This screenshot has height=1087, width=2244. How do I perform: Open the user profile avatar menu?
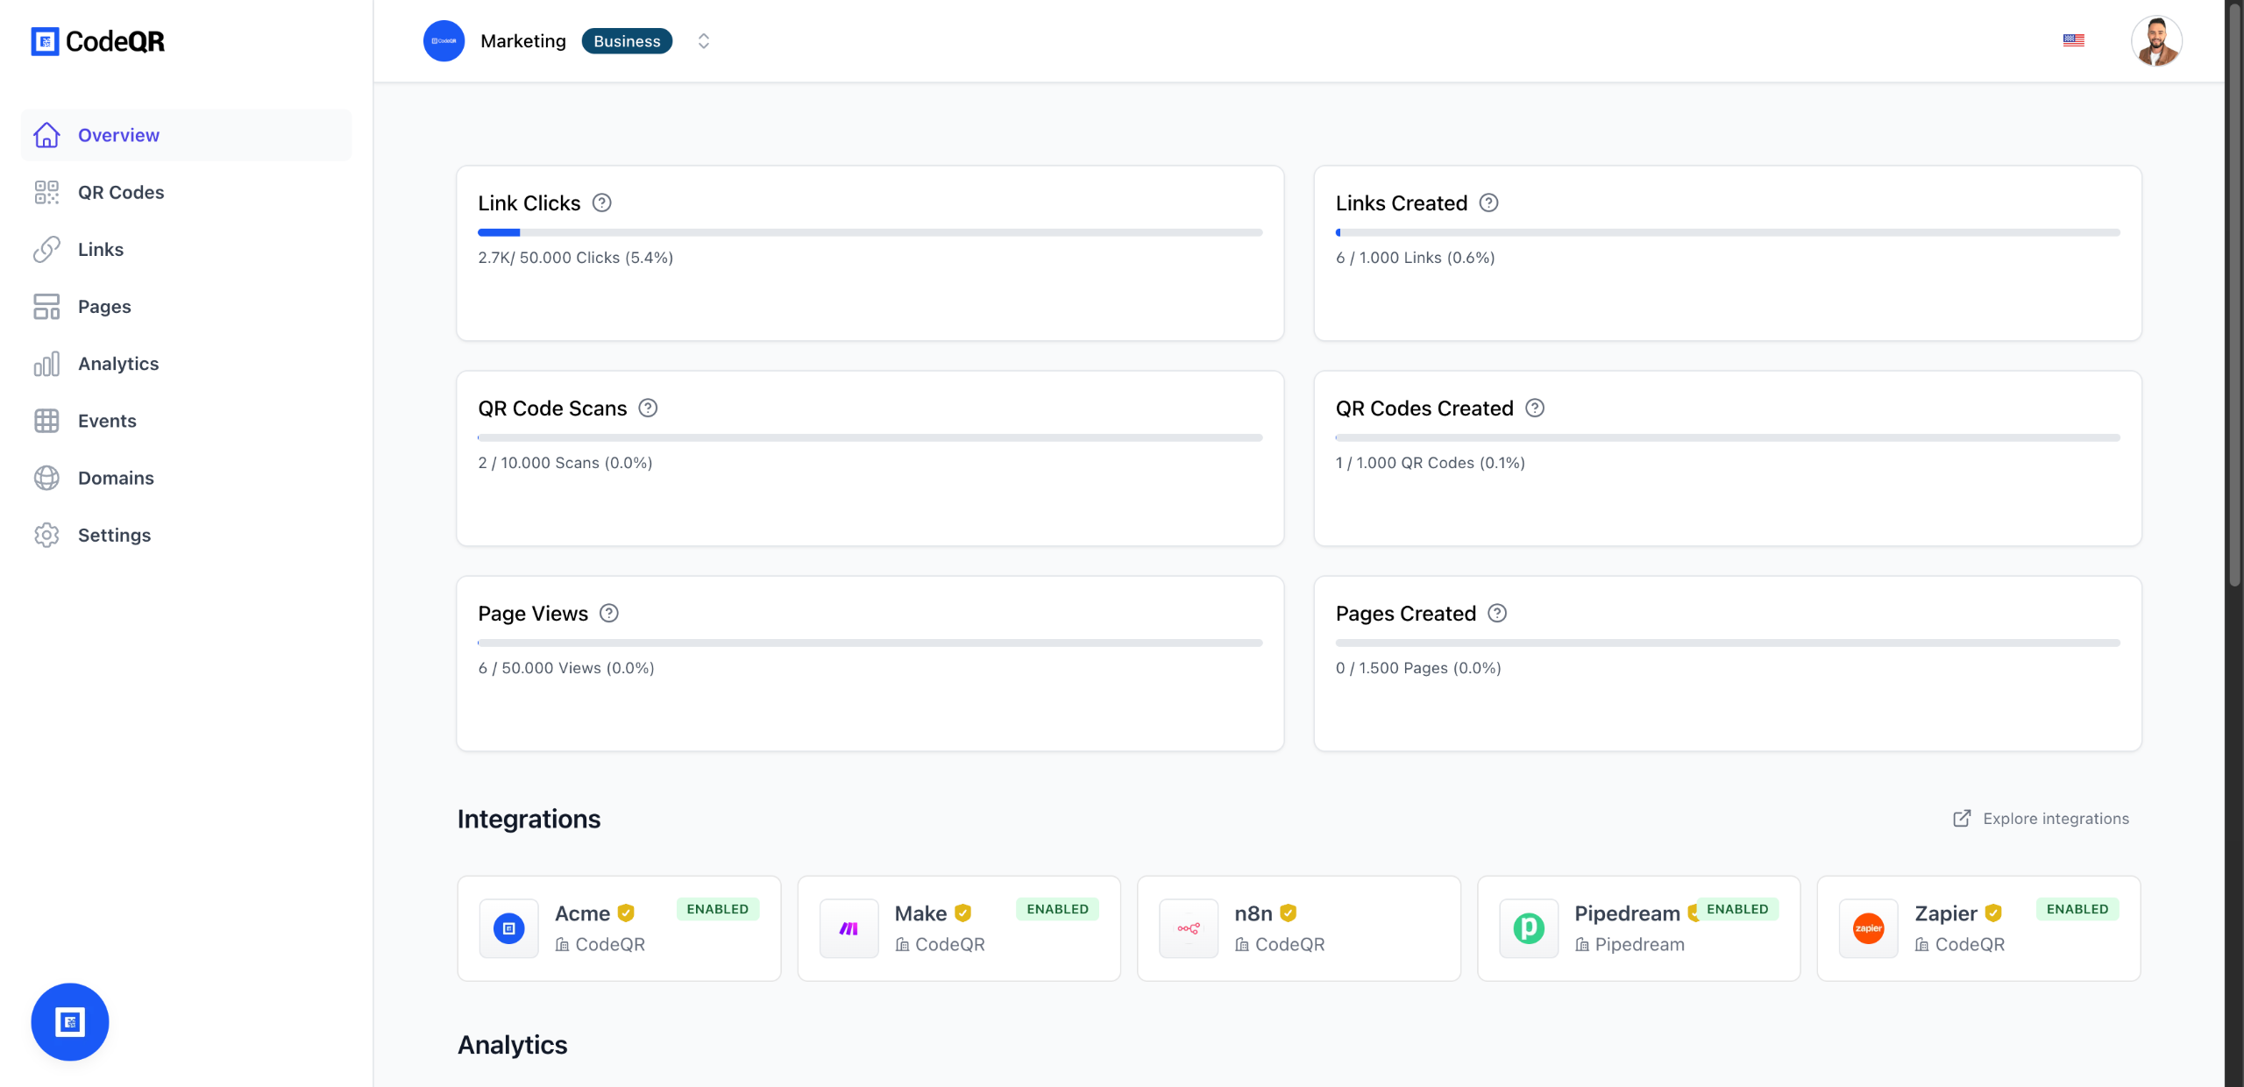point(2155,41)
